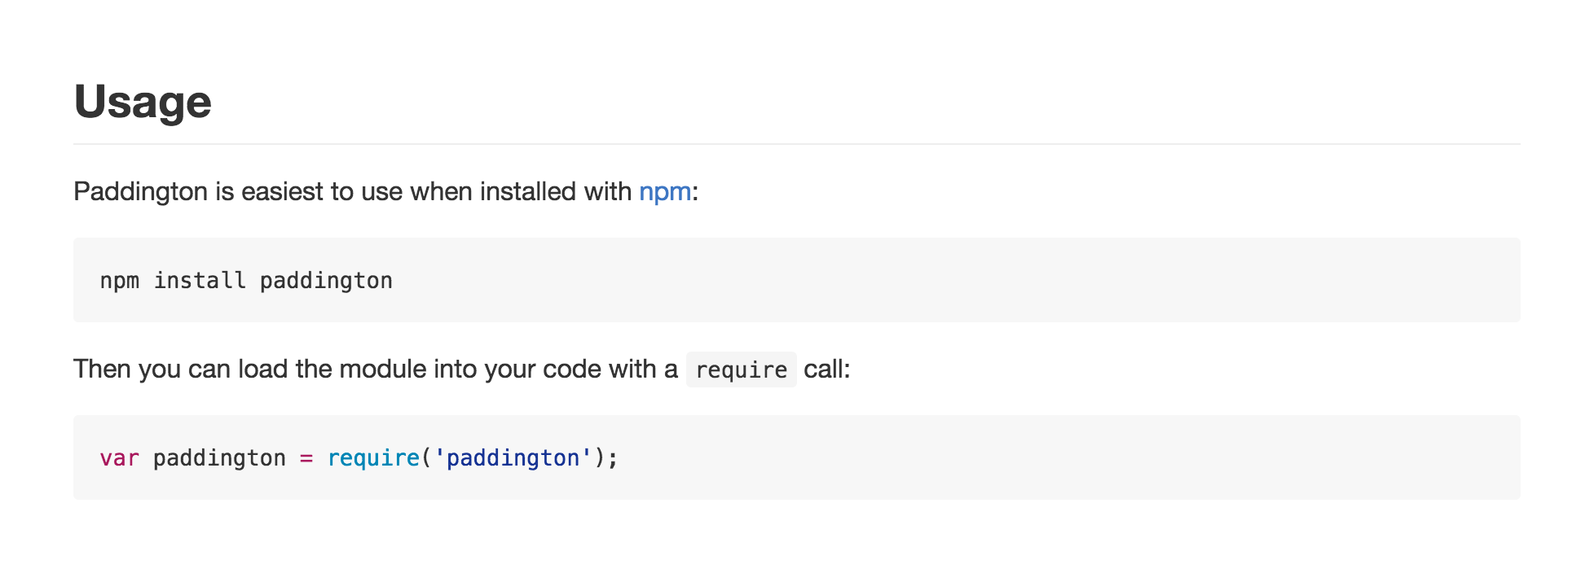Click the "var" keyword in the code
The image size is (1594, 573).
(120, 458)
